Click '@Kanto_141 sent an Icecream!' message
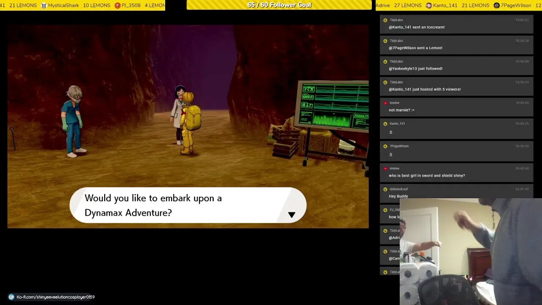 417,27
